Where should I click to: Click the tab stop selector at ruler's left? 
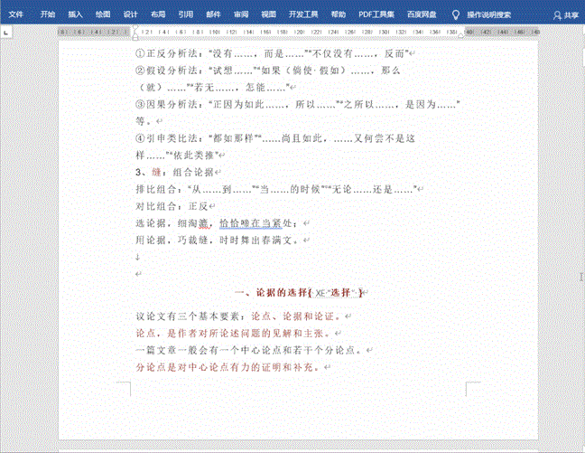point(8,33)
